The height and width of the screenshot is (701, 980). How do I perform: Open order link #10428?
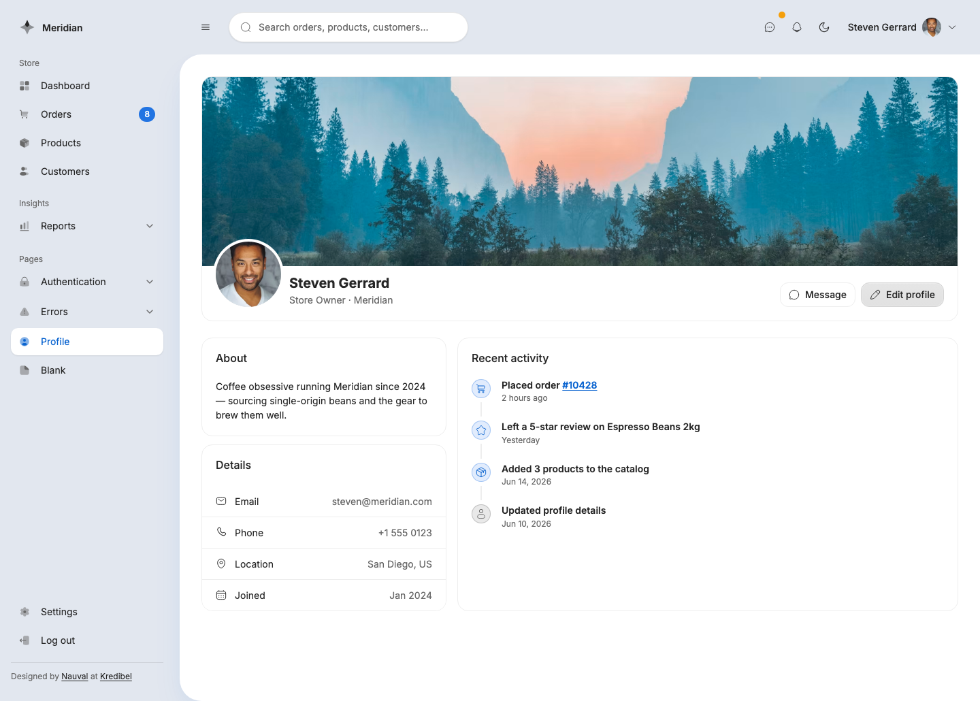point(579,385)
